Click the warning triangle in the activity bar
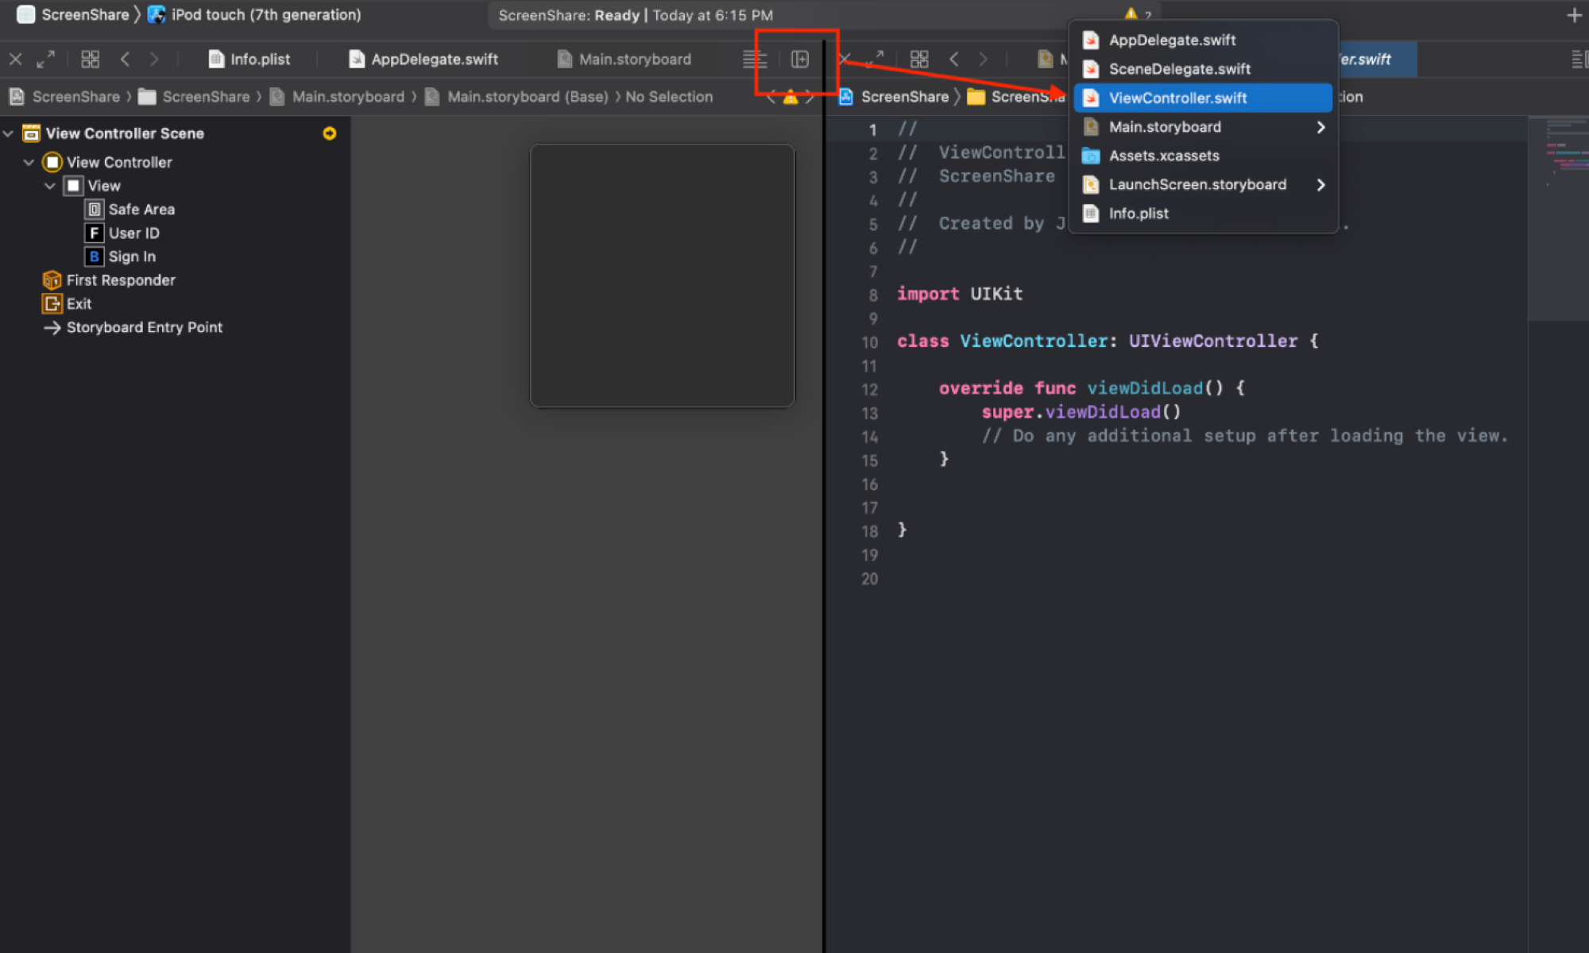The height and width of the screenshot is (953, 1589). click(1131, 14)
